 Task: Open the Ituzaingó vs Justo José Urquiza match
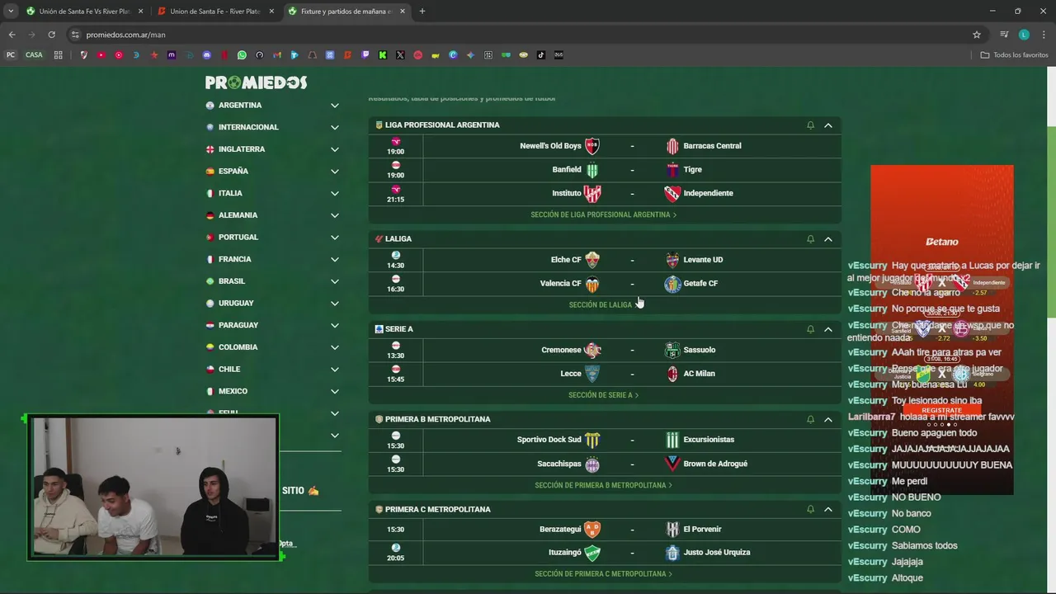[605, 553]
